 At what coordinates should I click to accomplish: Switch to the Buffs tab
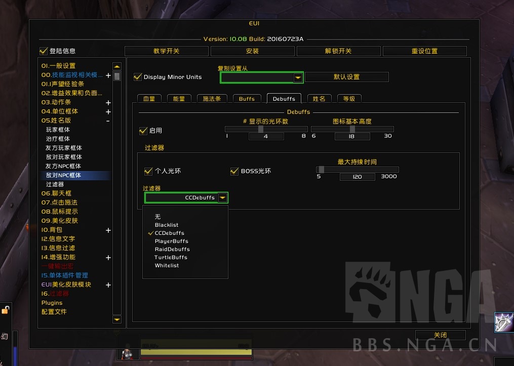(247, 99)
